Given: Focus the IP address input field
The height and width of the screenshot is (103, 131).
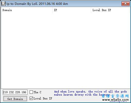Looking at the screenshot, I should 15,92.
